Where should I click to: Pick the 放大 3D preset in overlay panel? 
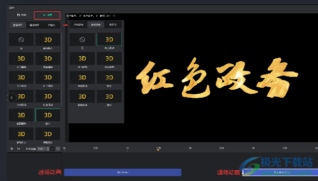click(x=109, y=77)
